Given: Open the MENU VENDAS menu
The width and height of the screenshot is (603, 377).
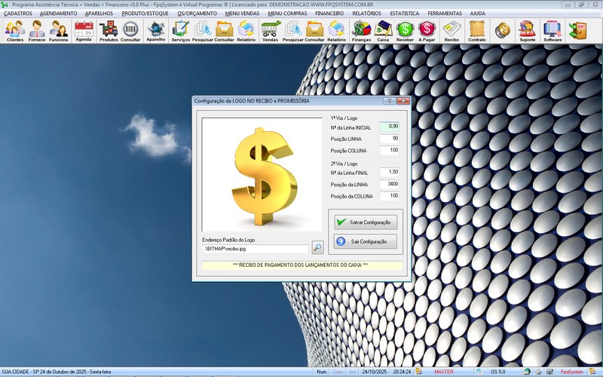Looking at the screenshot, I should point(242,13).
